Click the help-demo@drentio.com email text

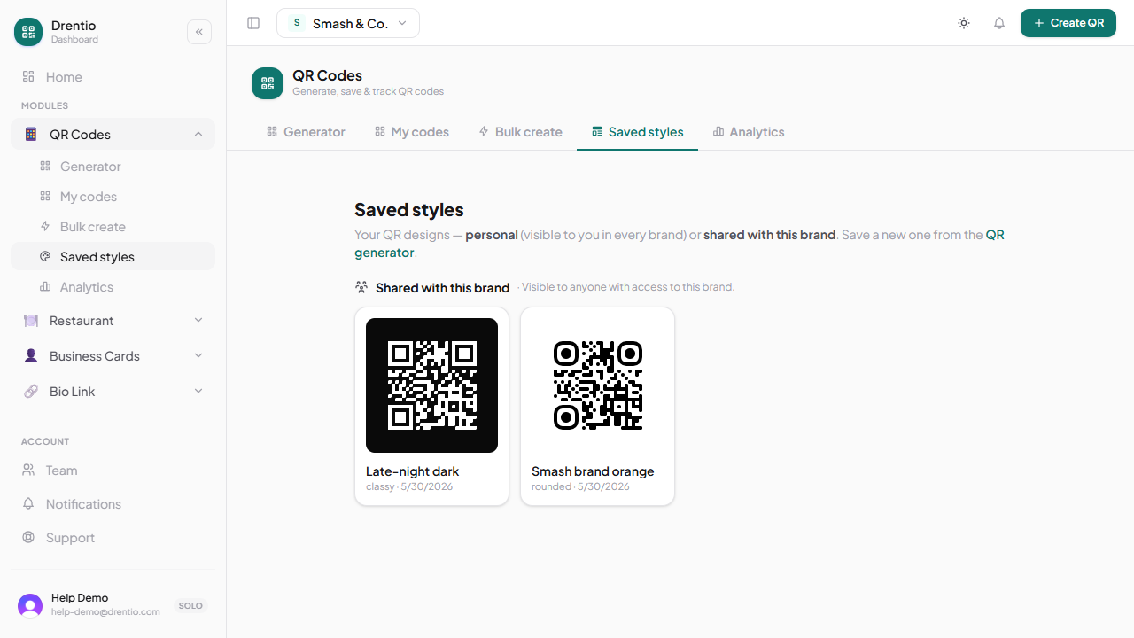point(105,612)
